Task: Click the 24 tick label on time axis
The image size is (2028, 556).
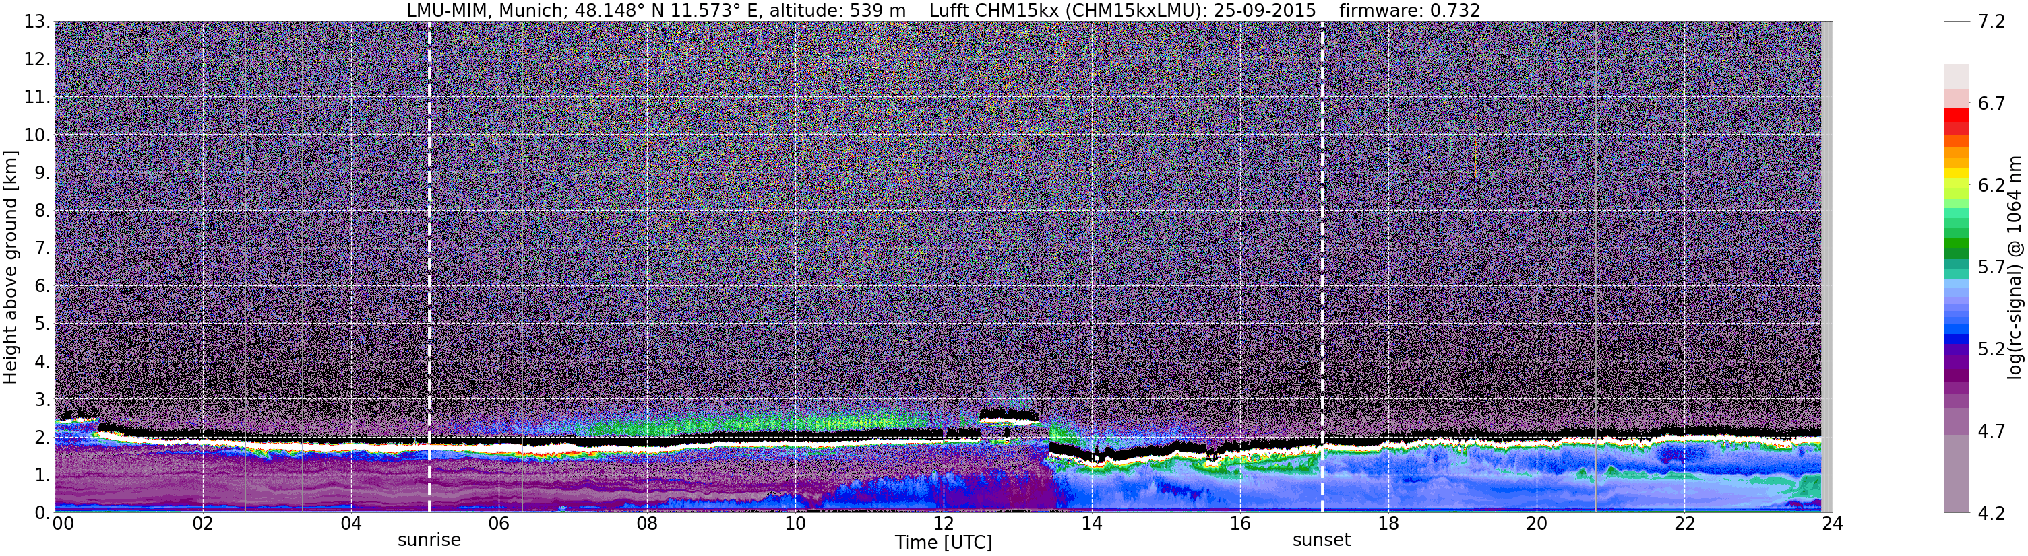Action: (x=1832, y=524)
